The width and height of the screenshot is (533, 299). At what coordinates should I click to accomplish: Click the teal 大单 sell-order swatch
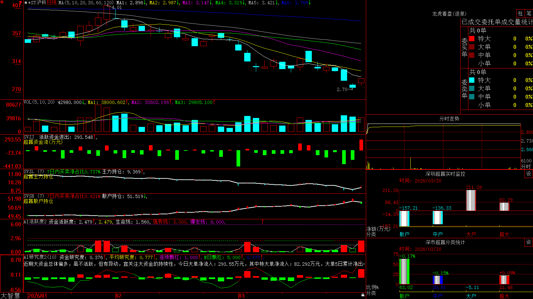click(472, 88)
